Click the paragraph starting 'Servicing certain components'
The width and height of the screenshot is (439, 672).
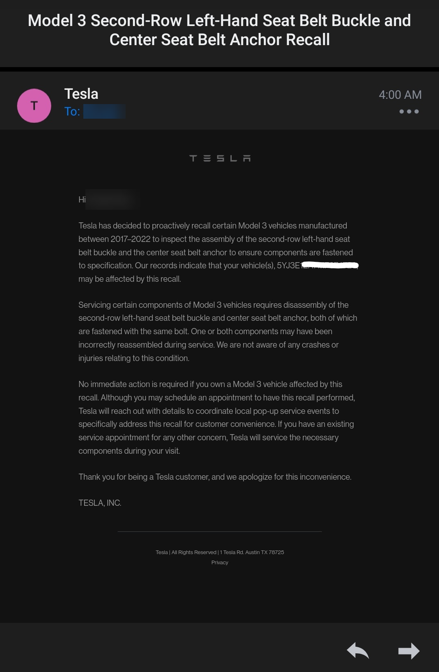point(217,331)
